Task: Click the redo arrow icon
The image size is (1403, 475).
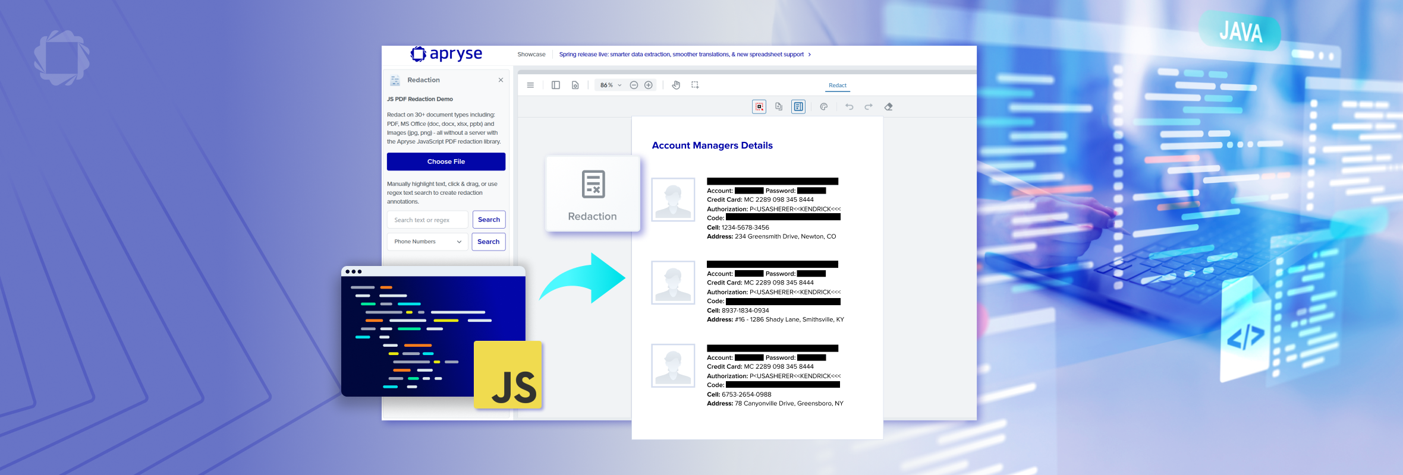Action: coord(869,107)
